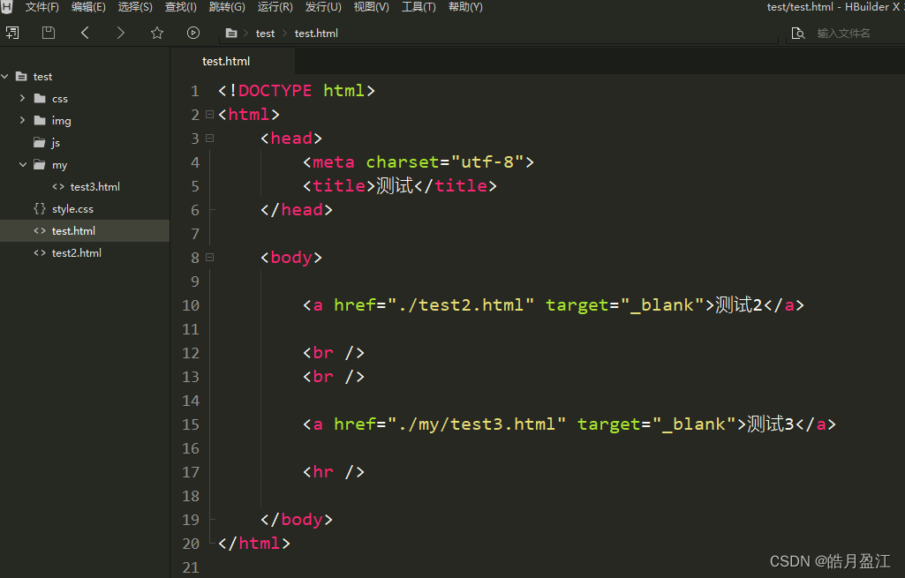Click the test.html breadcrumb segment
905x578 pixels.
tap(316, 34)
